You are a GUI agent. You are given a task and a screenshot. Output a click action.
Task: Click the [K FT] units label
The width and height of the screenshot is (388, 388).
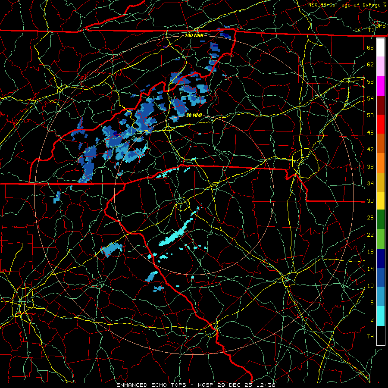click(365, 30)
